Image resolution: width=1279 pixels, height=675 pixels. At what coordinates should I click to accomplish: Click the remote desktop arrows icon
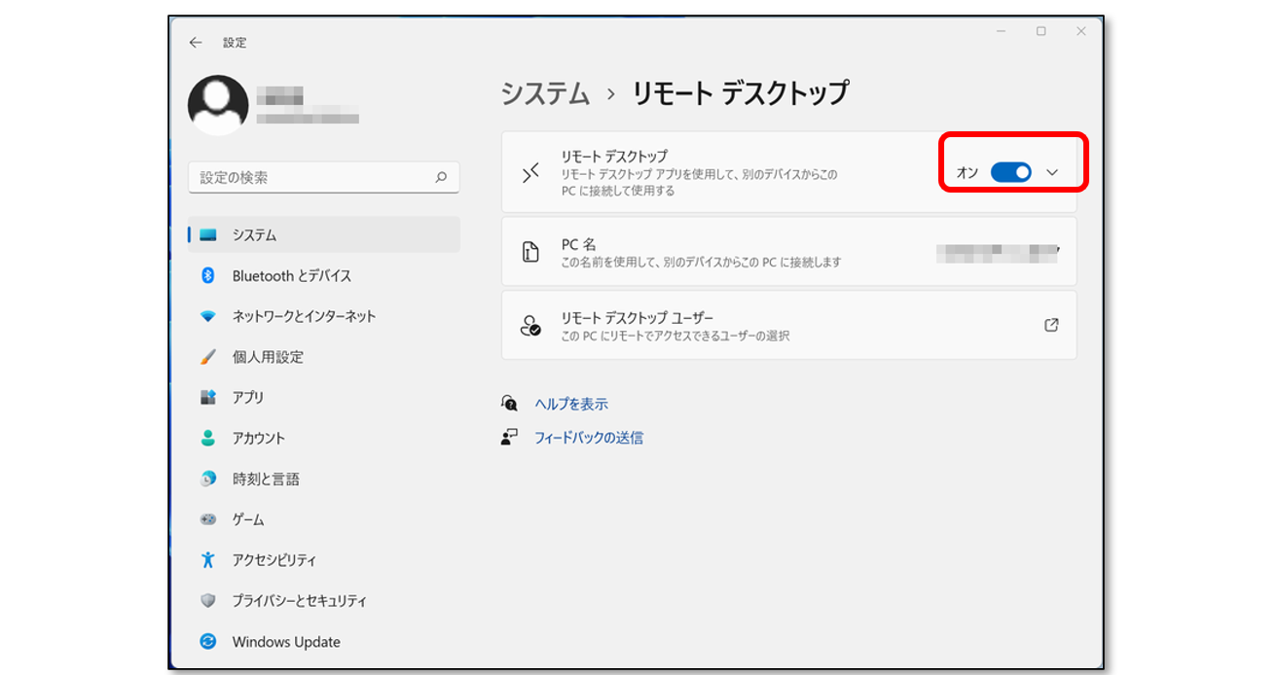coord(530,173)
